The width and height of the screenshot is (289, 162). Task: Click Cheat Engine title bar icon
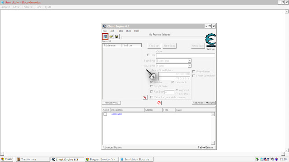[104, 26]
